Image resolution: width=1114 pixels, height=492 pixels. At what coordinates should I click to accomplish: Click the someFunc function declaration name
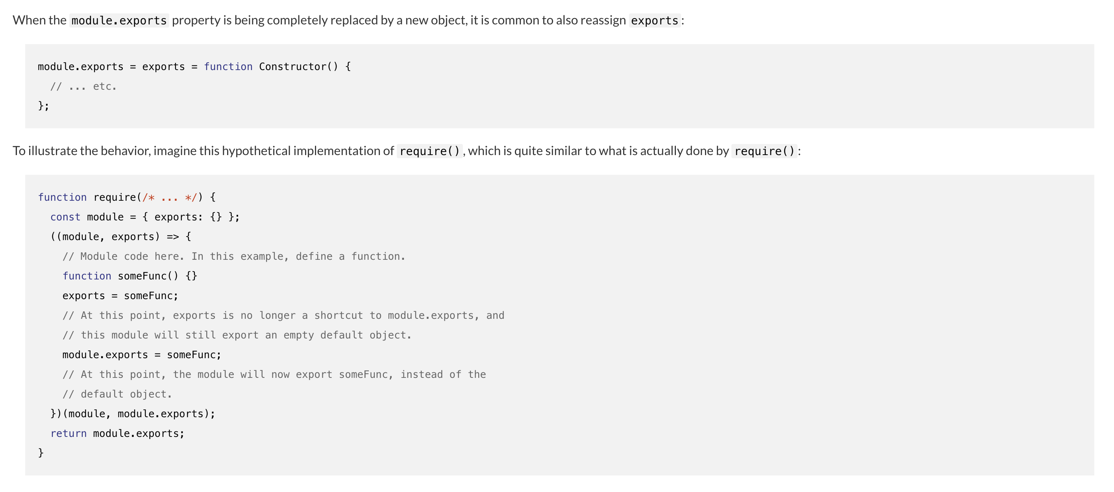142,276
